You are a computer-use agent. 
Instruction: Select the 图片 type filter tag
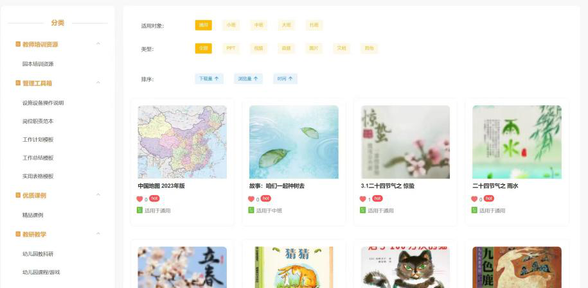(x=314, y=48)
